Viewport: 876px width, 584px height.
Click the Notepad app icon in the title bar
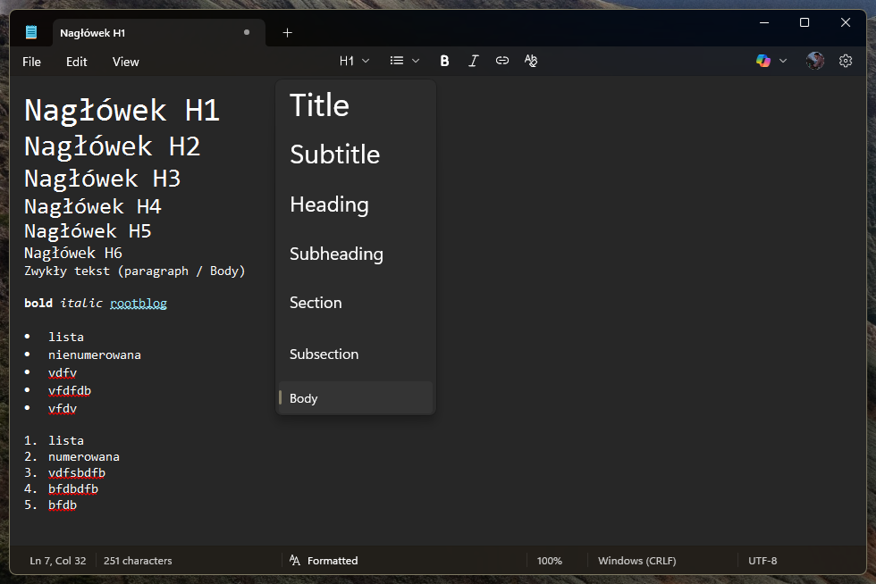click(32, 33)
